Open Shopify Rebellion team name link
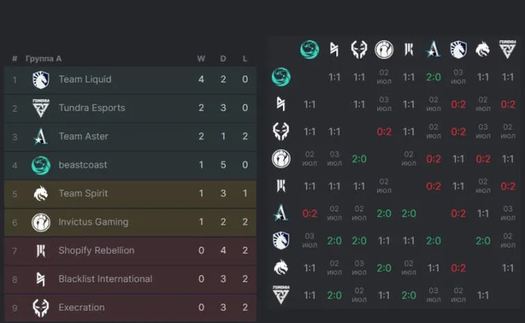Viewport: 525px width, 323px height. 96,251
